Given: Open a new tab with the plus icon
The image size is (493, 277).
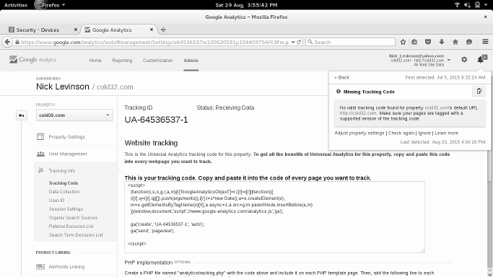Looking at the screenshot, I should (163, 30).
